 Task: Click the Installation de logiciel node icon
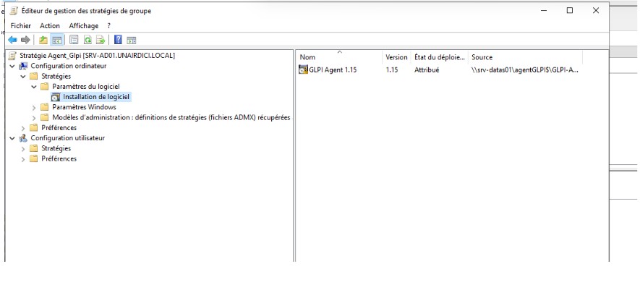pos(56,97)
